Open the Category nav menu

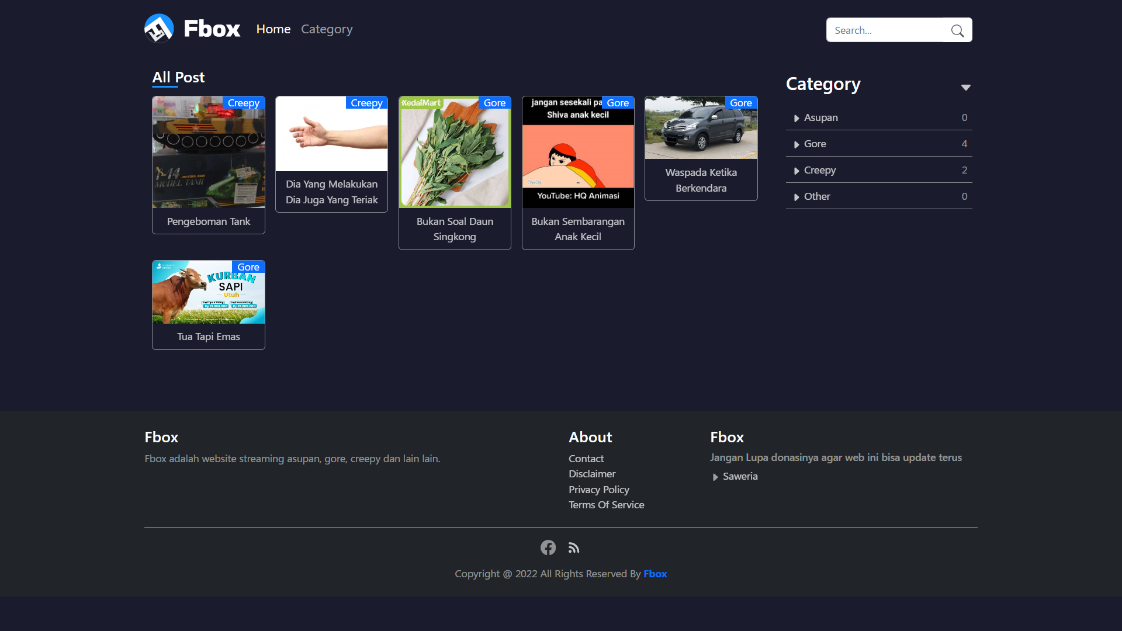(327, 29)
